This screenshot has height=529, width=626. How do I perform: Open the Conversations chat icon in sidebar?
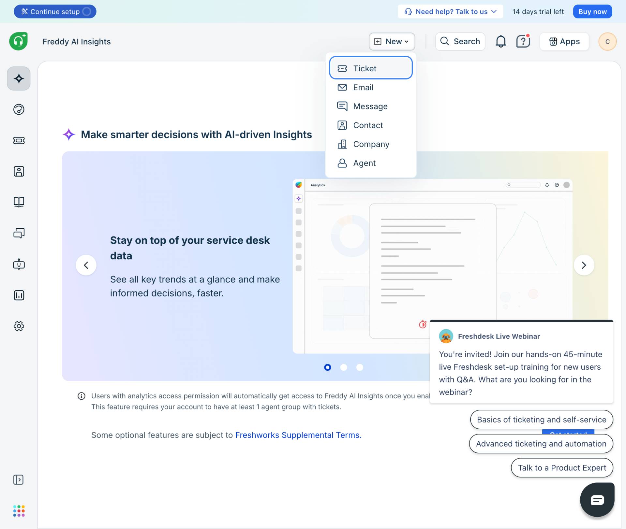tap(19, 233)
